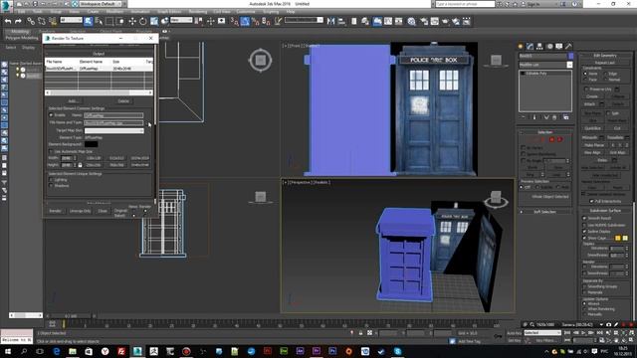Viewport: 637px width, 358px height.
Task: Open the Customize menu
Action: tap(246, 11)
